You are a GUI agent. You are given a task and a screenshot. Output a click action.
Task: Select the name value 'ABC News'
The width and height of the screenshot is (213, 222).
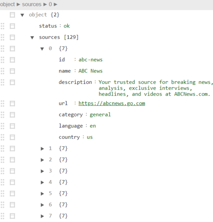(90, 71)
